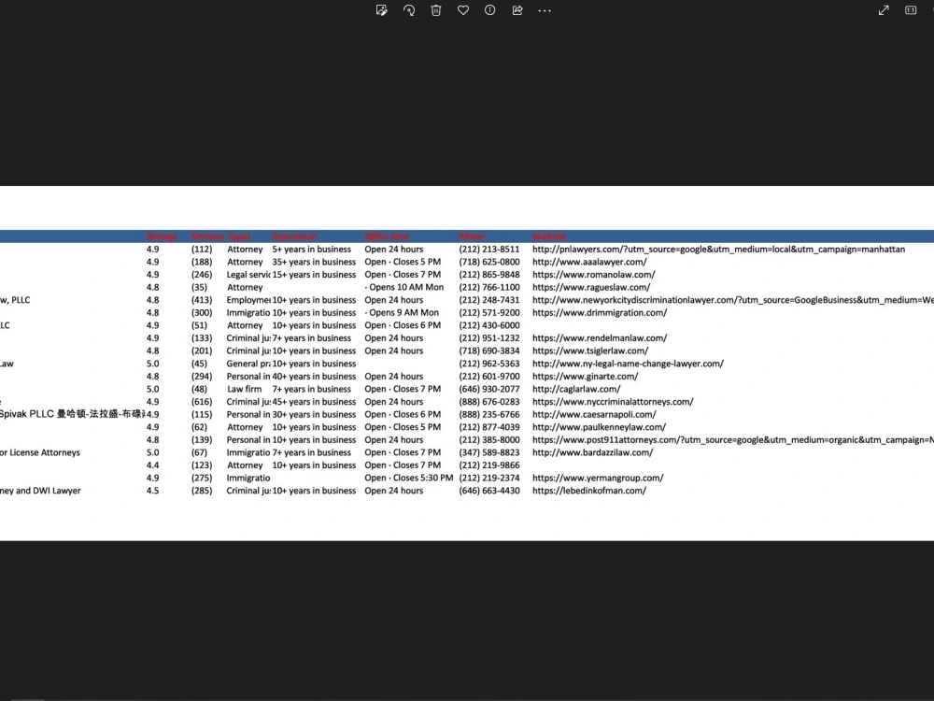This screenshot has height=701, width=934.
Task: Select http://www.caesarnapoli.com/ website text
Action: tap(594, 414)
